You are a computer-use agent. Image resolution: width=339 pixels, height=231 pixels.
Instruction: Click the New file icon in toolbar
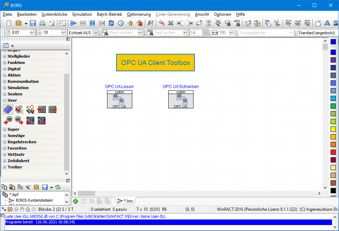point(9,23)
